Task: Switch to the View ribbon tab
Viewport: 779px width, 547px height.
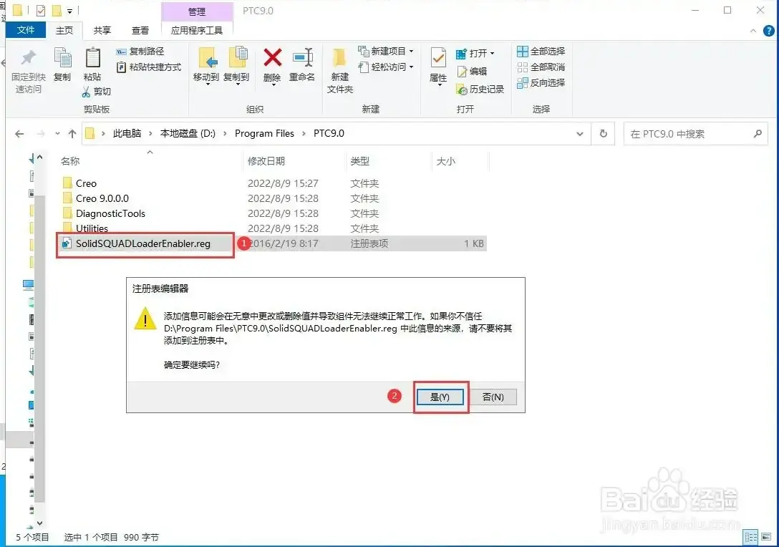Action: point(140,30)
